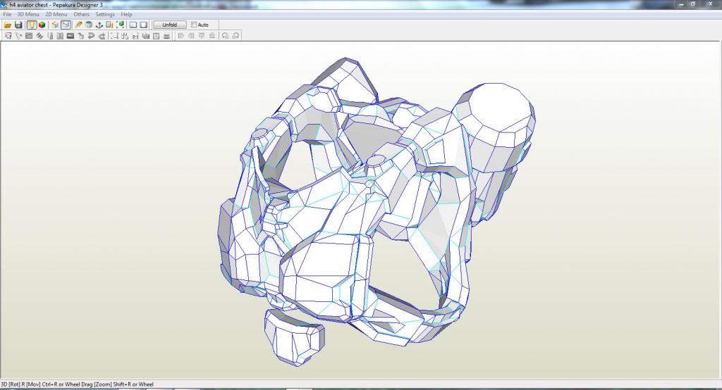The image size is (722, 390).
Task: Open a file with the folder icon
Action: (8, 25)
